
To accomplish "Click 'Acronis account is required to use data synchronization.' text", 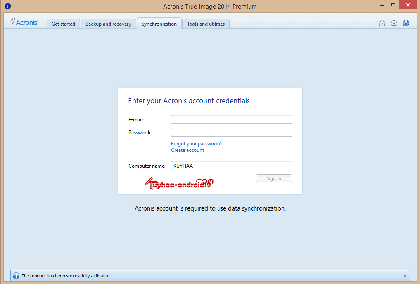I will pos(210,208).
